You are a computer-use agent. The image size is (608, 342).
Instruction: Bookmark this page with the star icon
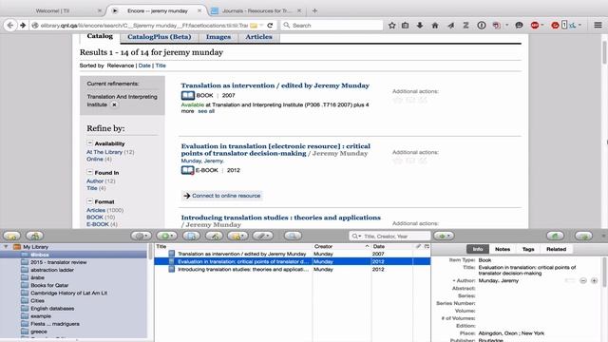pyautogui.click(x=391, y=26)
